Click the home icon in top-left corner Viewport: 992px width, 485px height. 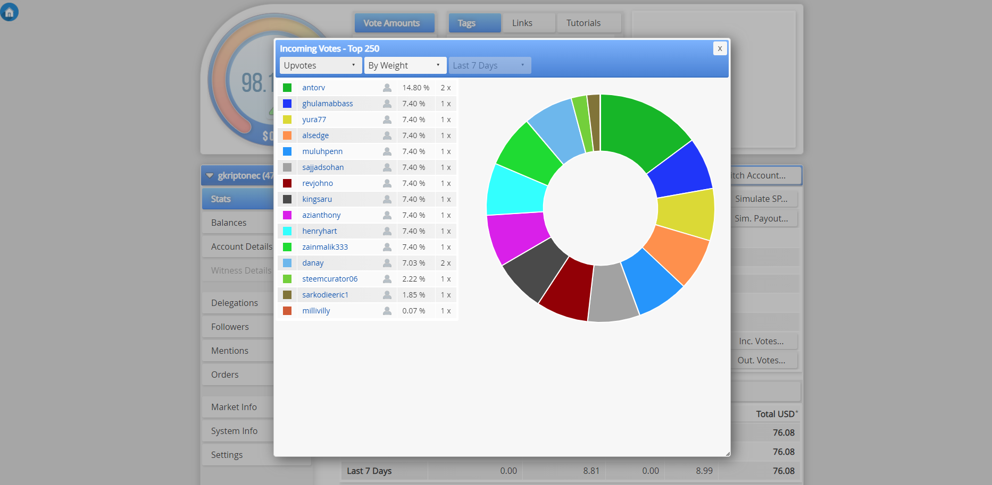coord(10,12)
